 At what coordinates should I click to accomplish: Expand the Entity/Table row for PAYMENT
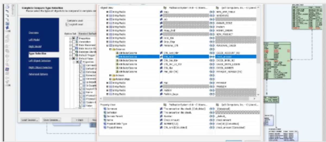coord(107,83)
